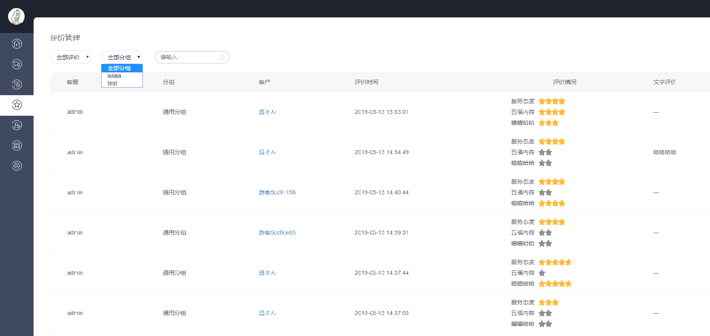Select timestamp 2019-05-13 14:37:44
The width and height of the screenshot is (710, 336).
[381, 273]
